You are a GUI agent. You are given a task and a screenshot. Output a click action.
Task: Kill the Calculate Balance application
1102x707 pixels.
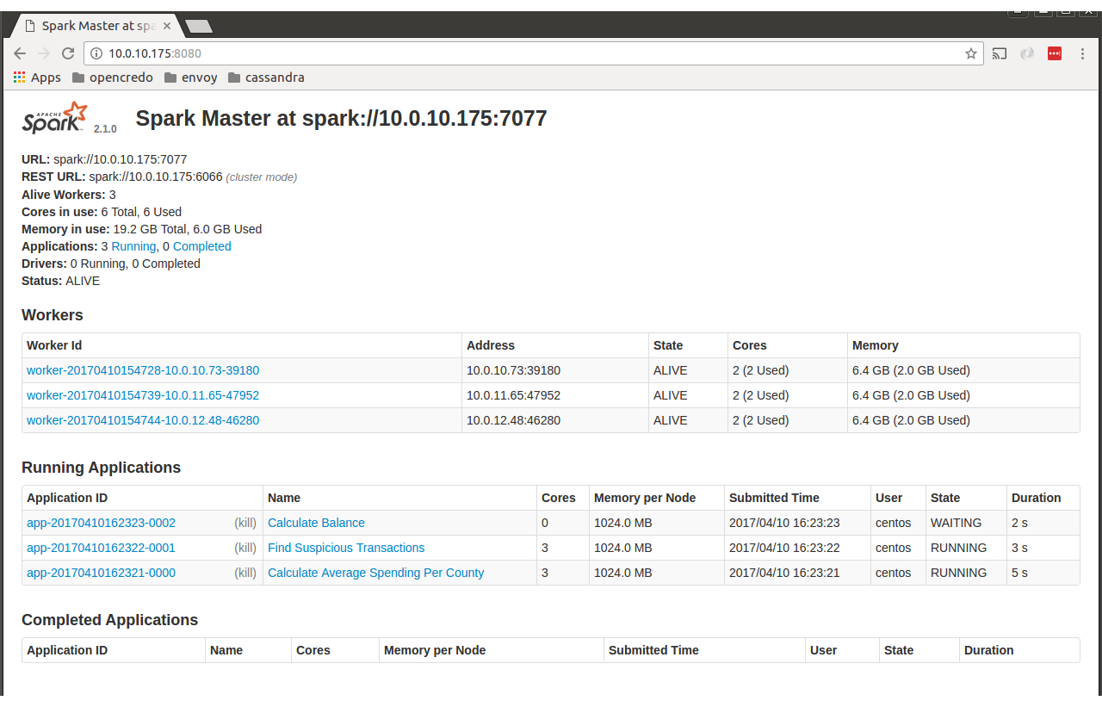(x=245, y=523)
